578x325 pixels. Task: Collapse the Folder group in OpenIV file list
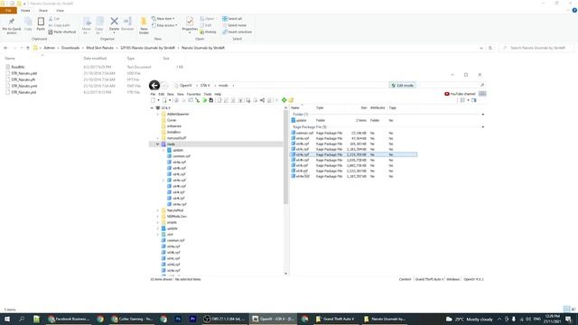(x=483, y=115)
